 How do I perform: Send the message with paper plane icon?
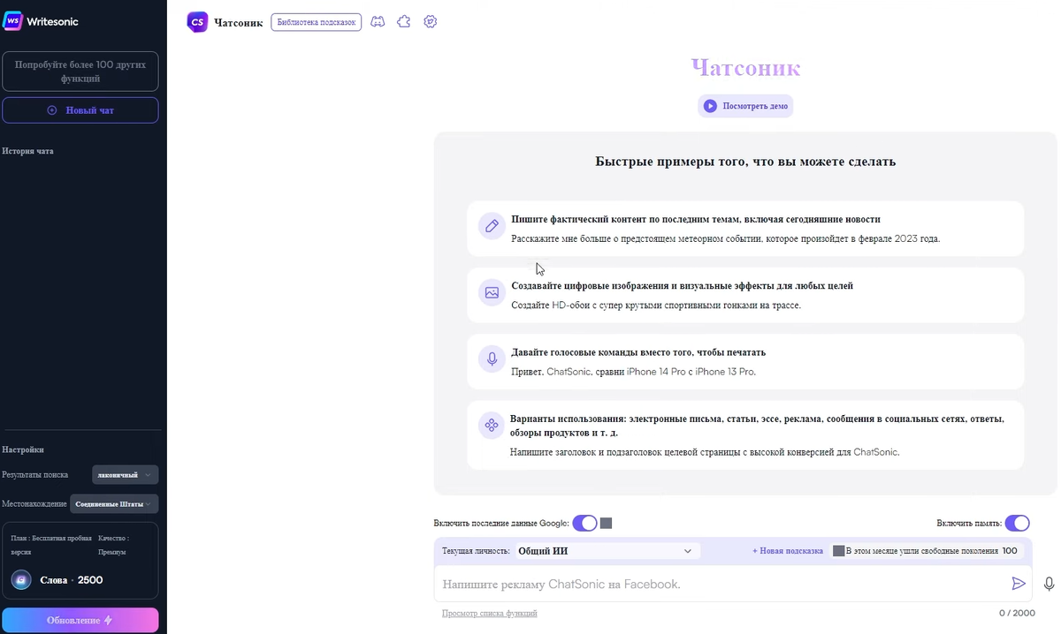coord(1019,584)
